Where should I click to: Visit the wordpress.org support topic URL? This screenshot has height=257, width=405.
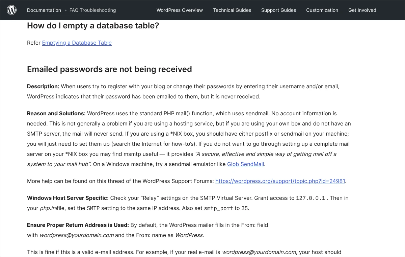(x=280, y=181)
